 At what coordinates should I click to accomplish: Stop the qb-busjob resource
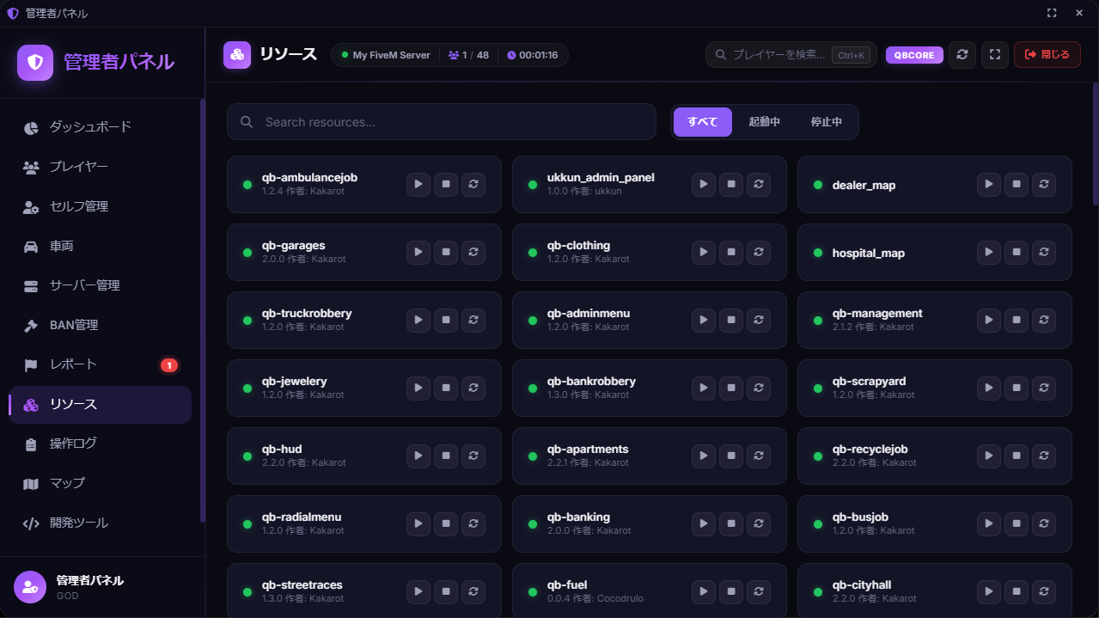tap(1017, 523)
